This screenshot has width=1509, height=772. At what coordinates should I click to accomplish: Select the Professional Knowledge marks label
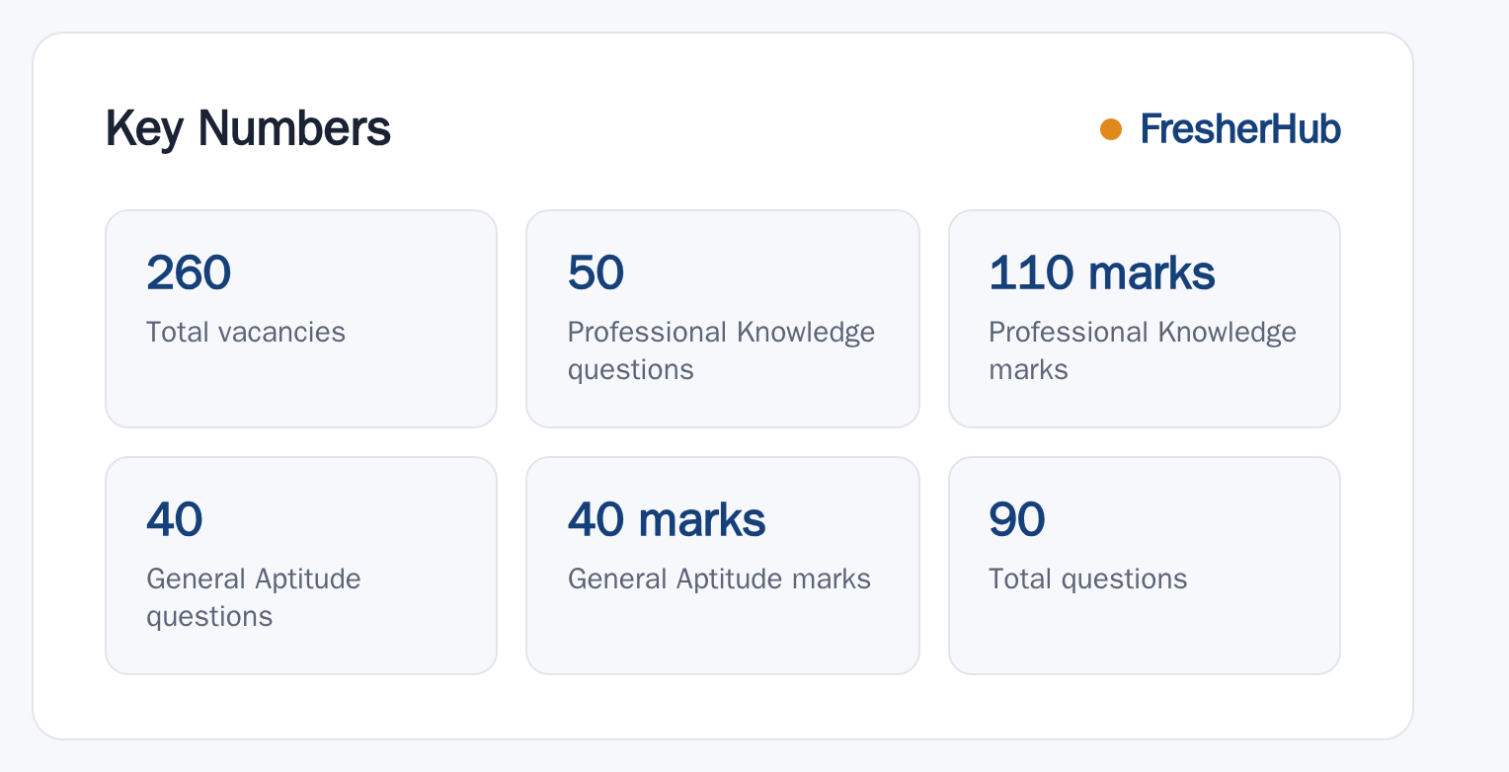[x=1143, y=350]
